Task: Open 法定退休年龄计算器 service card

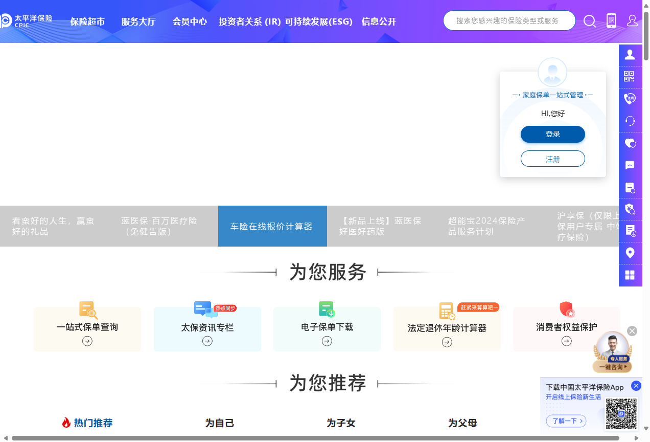Action: pyautogui.click(x=447, y=327)
